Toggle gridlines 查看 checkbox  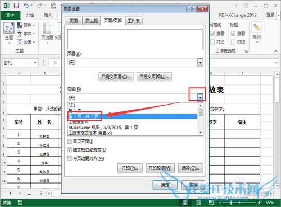[x=212, y=34]
